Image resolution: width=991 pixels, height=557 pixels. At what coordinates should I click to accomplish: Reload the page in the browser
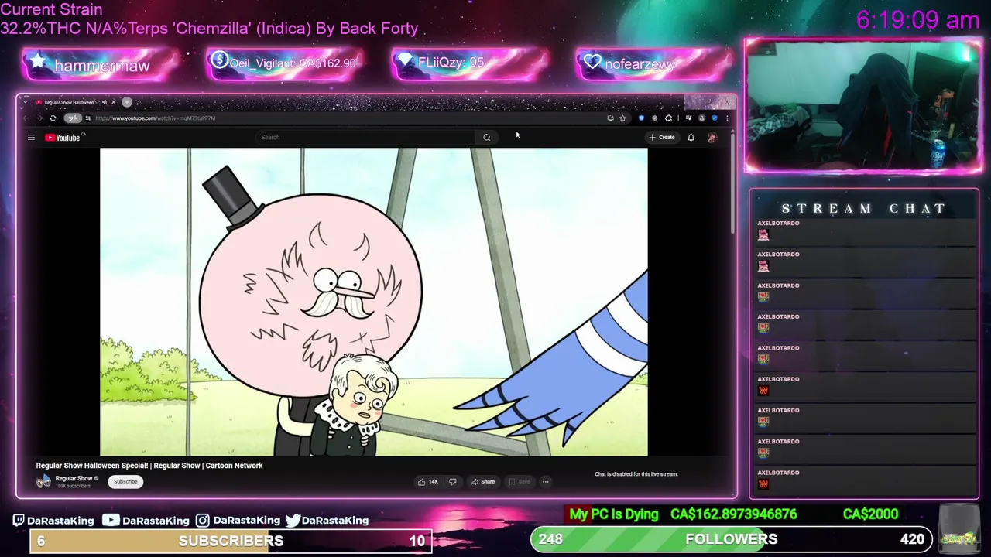53,118
